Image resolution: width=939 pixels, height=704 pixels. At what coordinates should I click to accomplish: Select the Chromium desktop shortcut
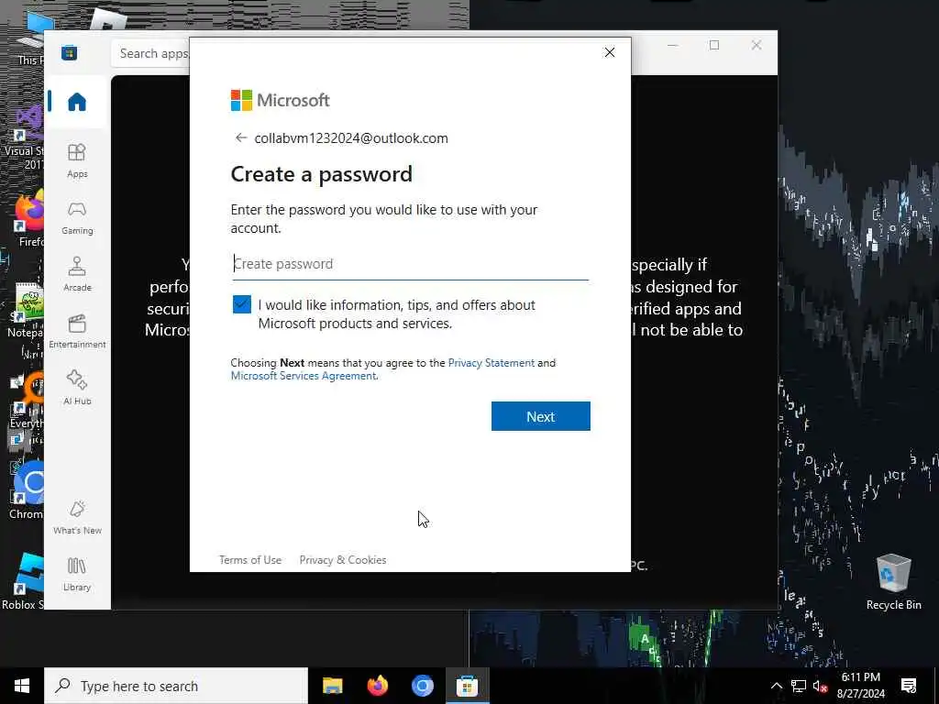27,489
